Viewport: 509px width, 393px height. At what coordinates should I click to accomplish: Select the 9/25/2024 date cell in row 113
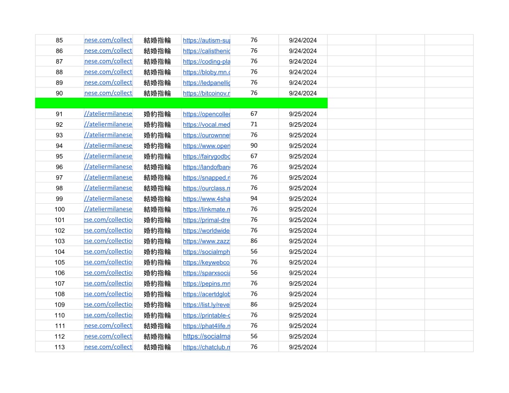(x=303, y=347)
